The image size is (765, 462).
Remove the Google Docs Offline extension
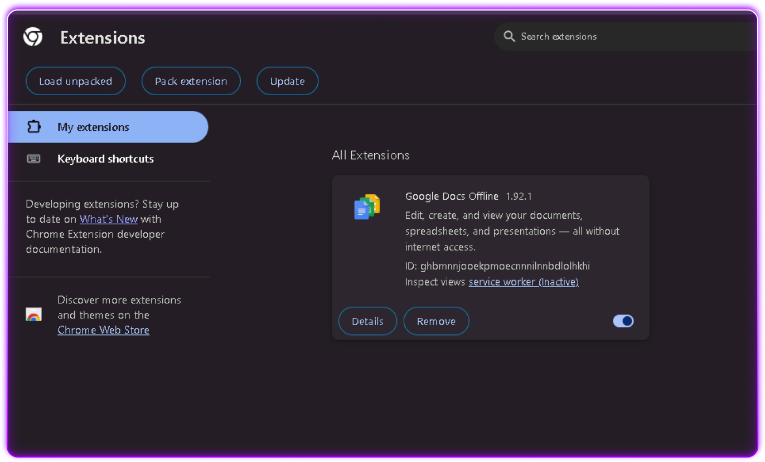[437, 321]
